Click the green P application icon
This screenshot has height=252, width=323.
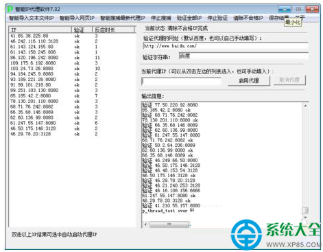(10, 9)
